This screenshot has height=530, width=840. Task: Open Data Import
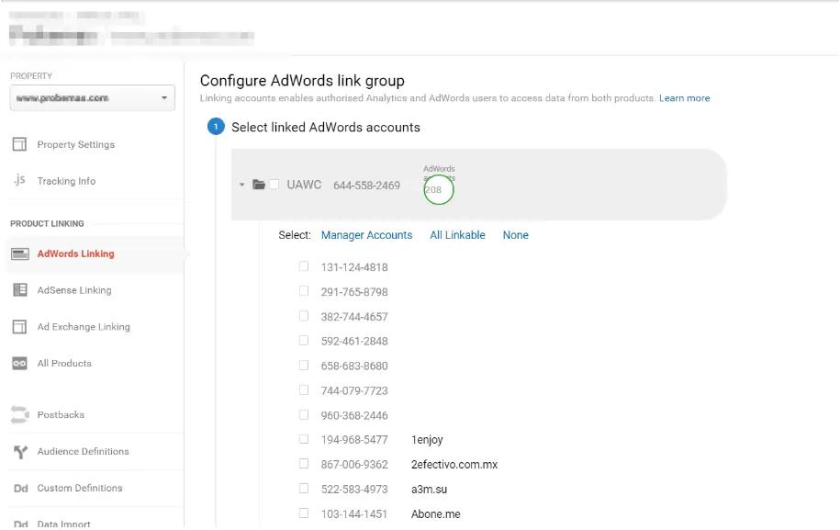pyautogui.click(x=63, y=524)
